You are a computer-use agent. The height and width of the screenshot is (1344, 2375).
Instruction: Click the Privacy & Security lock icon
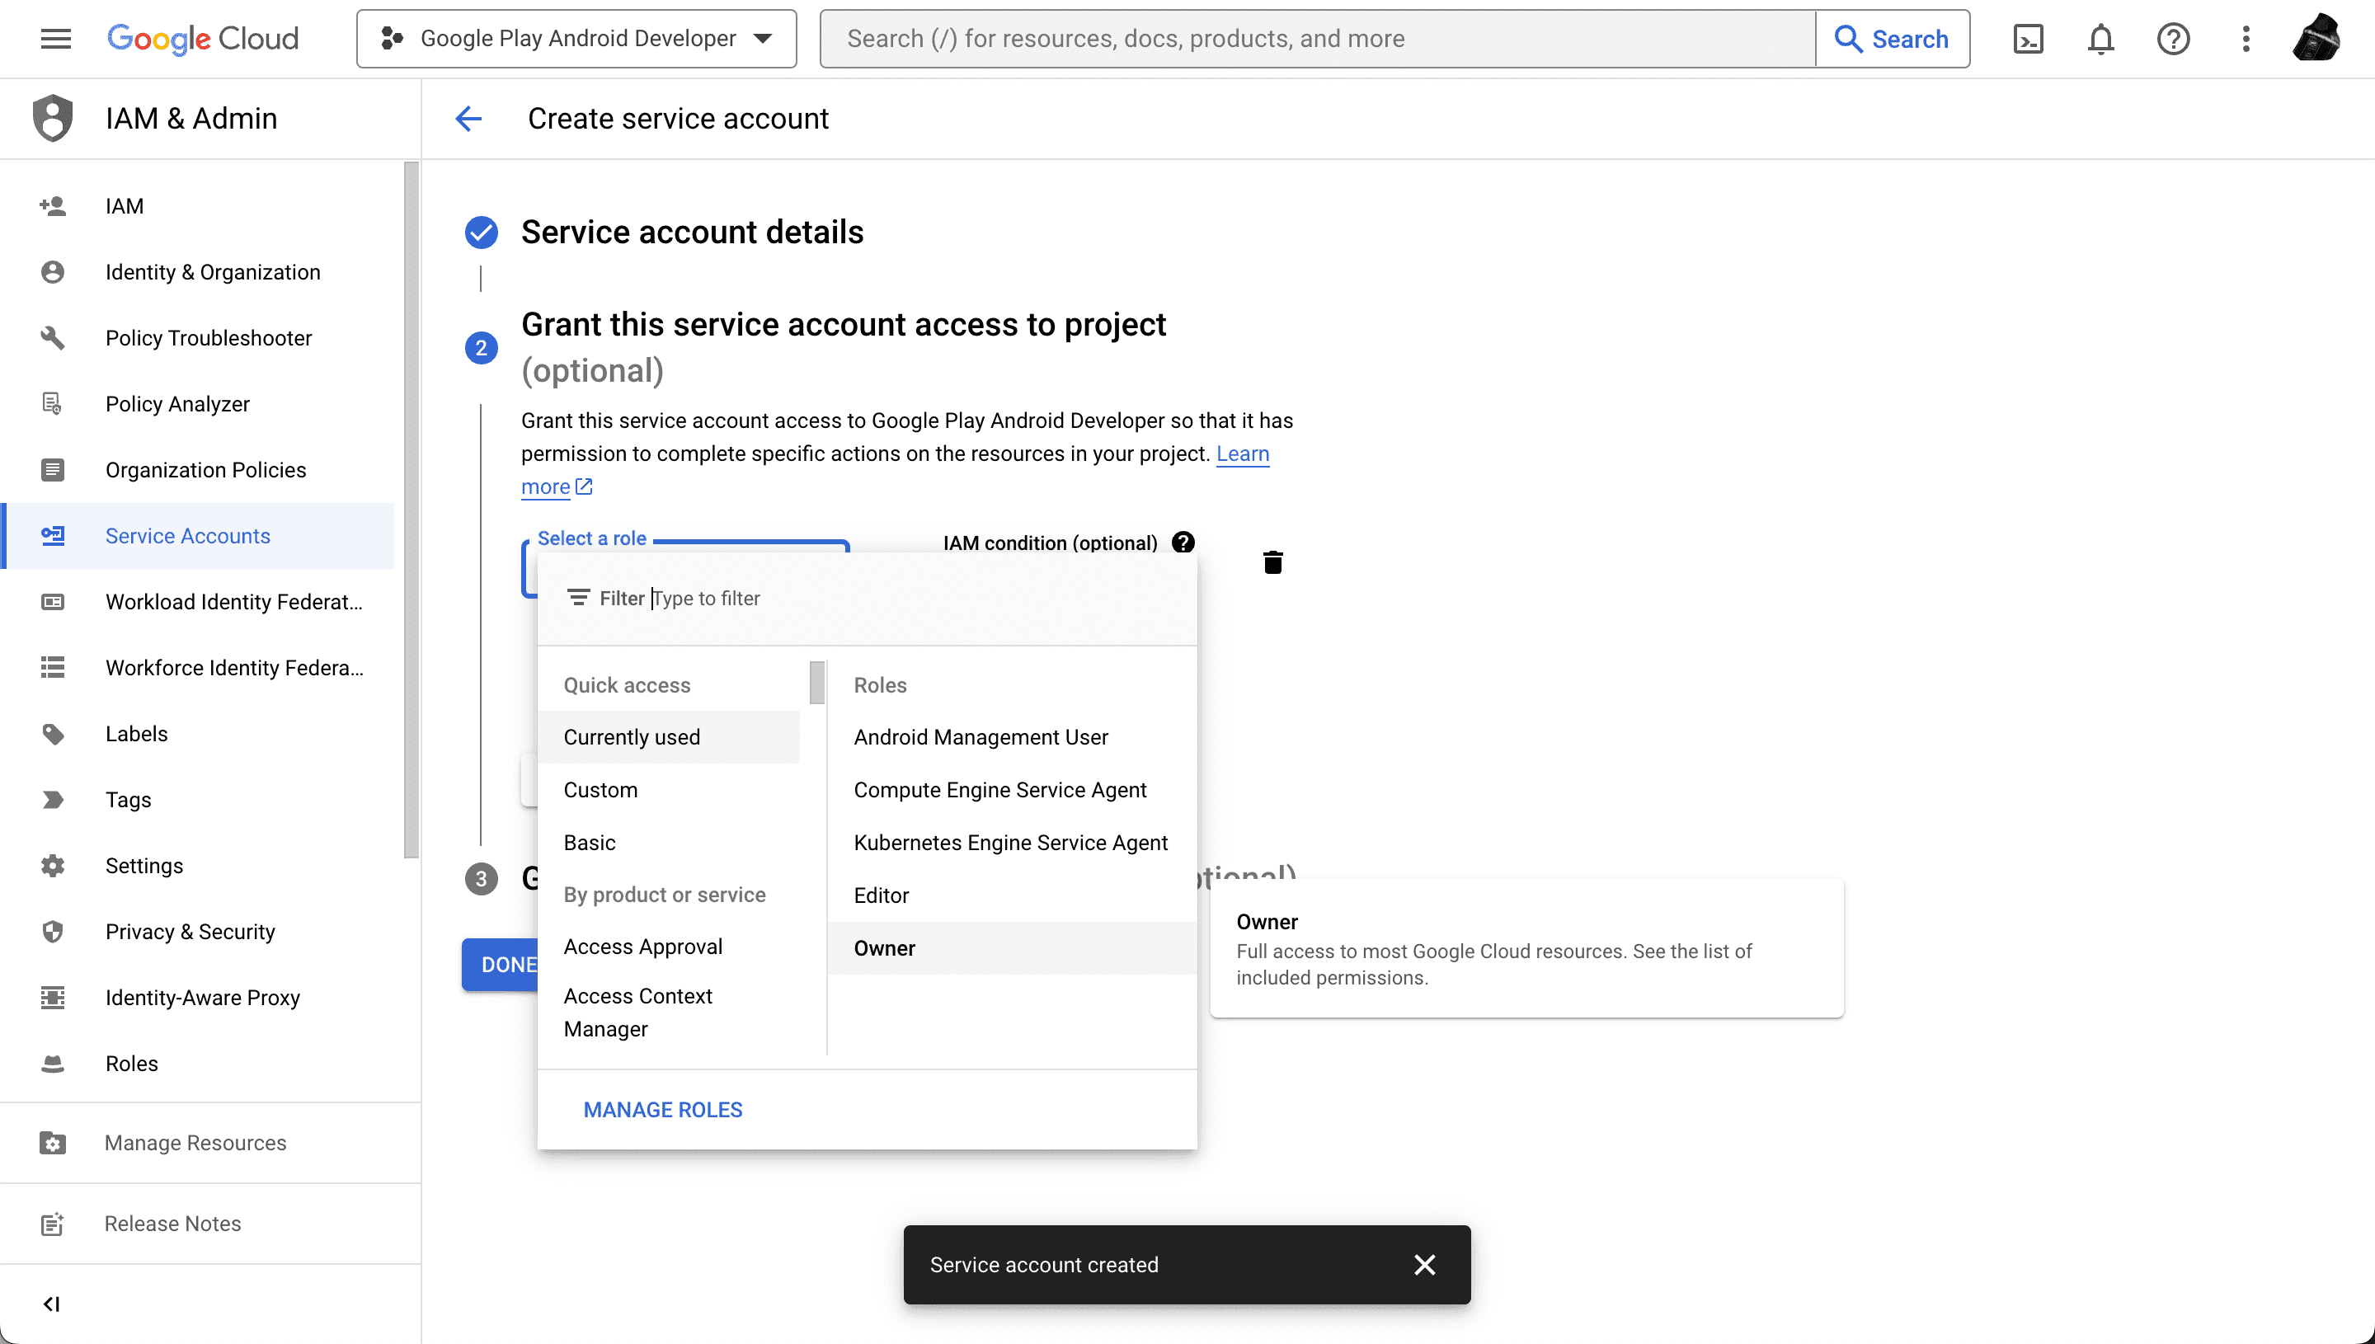tap(52, 932)
